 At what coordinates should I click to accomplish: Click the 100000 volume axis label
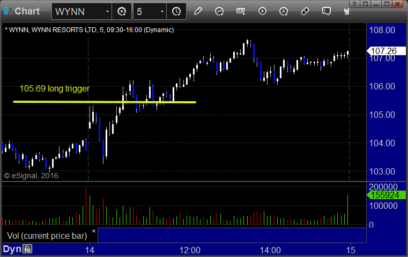click(x=383, y=206)
